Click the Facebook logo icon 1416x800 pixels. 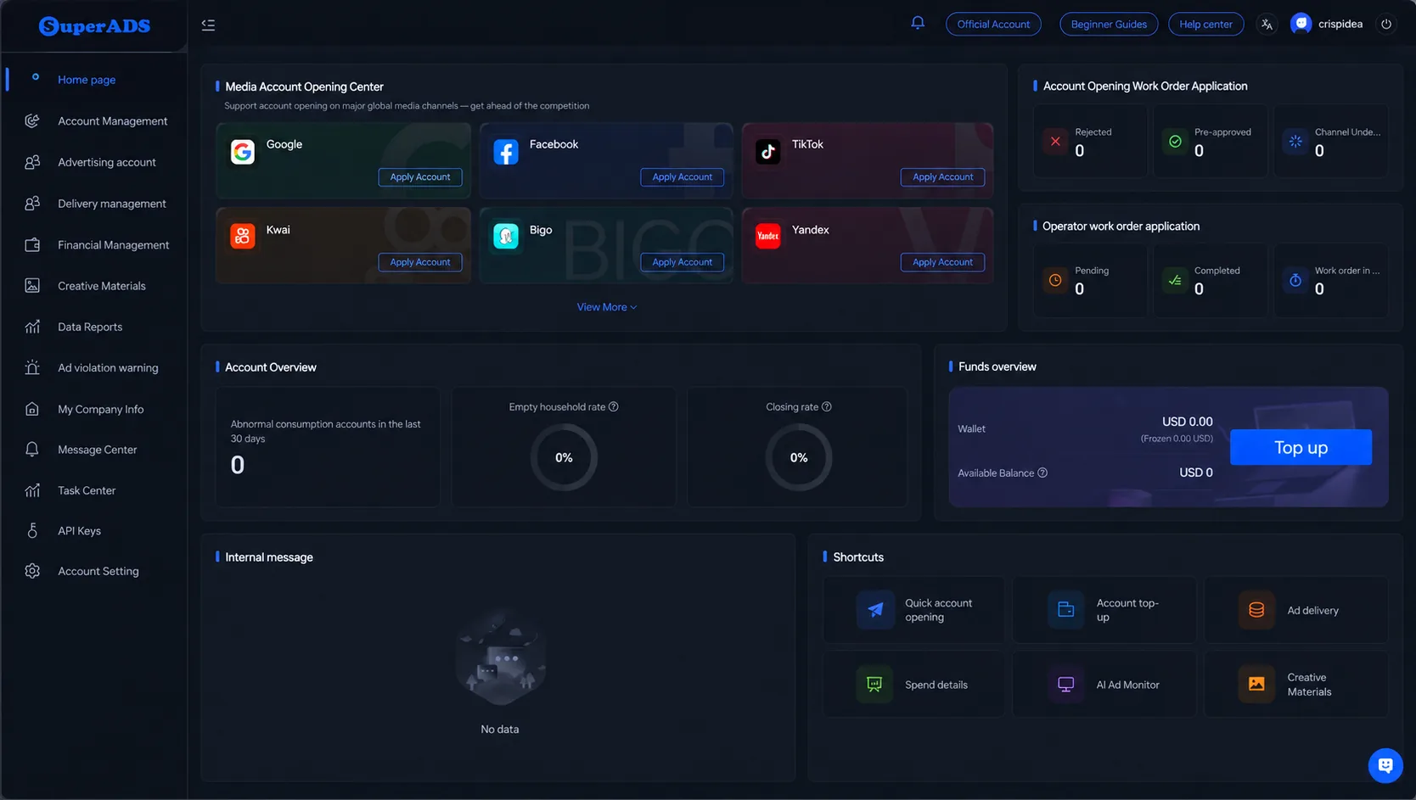(506, 152)
